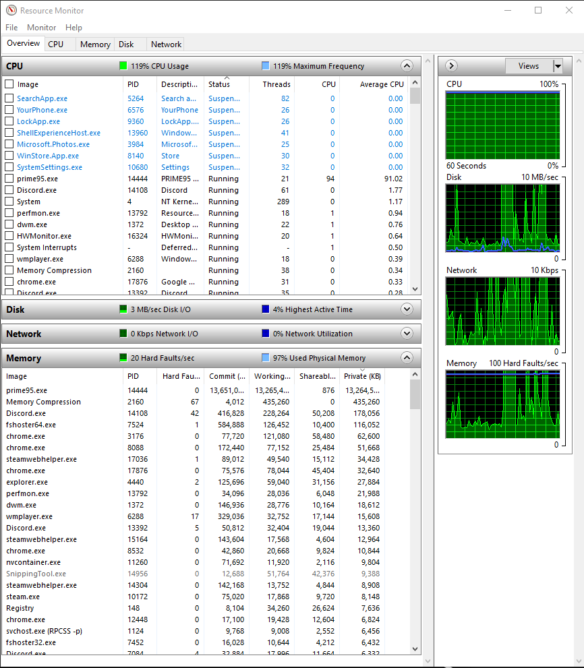Switch to the Network tab
584x668 pixels.
click(166, 44)
